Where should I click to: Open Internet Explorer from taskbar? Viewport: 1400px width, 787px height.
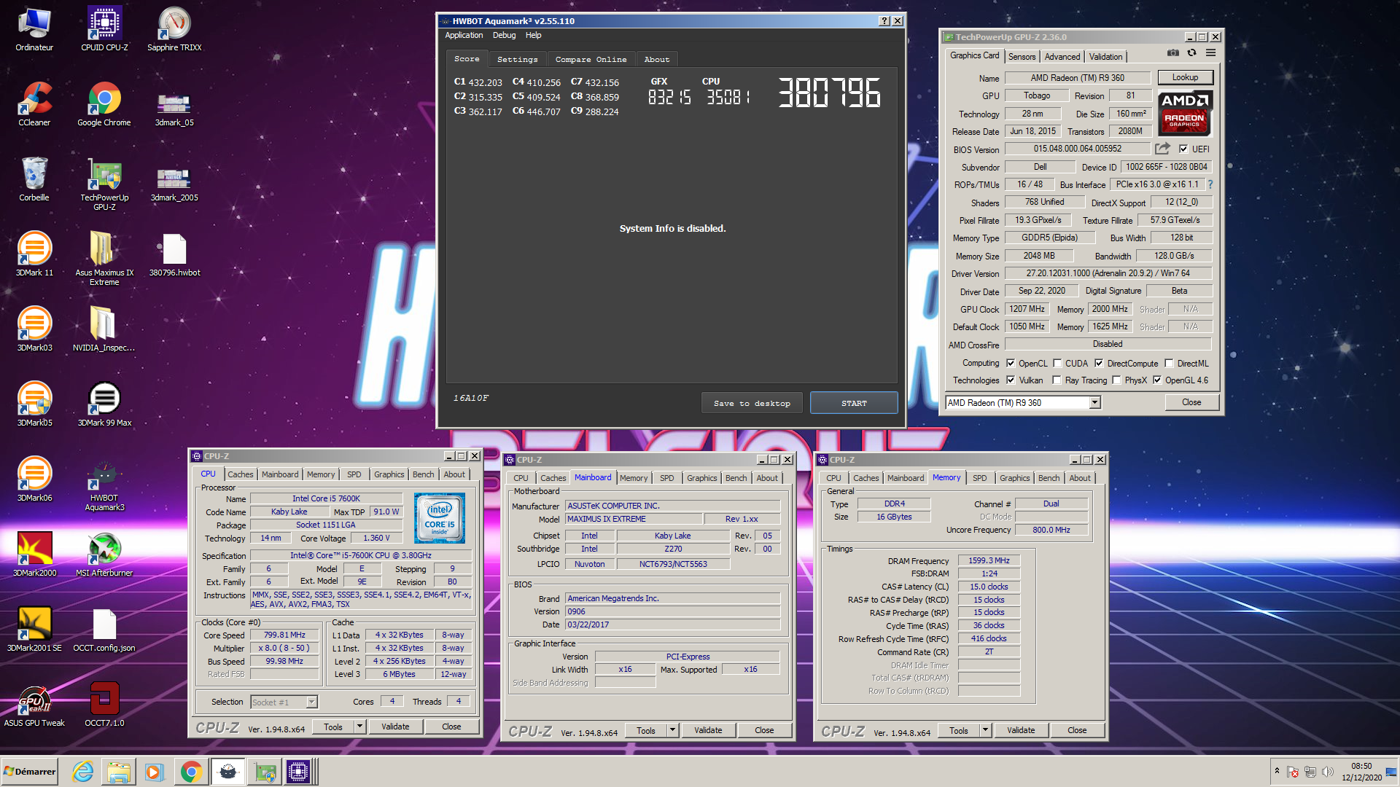[x=83, y=772]
